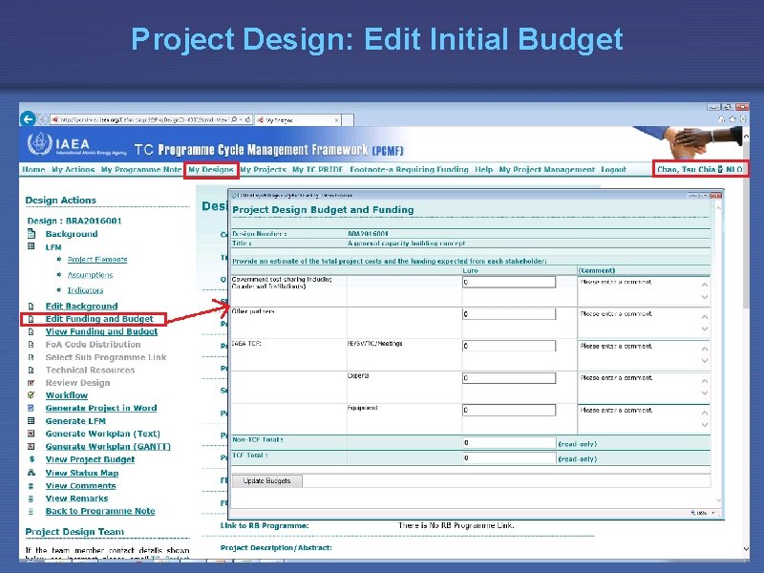Viewport: 764px width, 573px height.
Task: Click the browser Back arrow
Action: 26,117
